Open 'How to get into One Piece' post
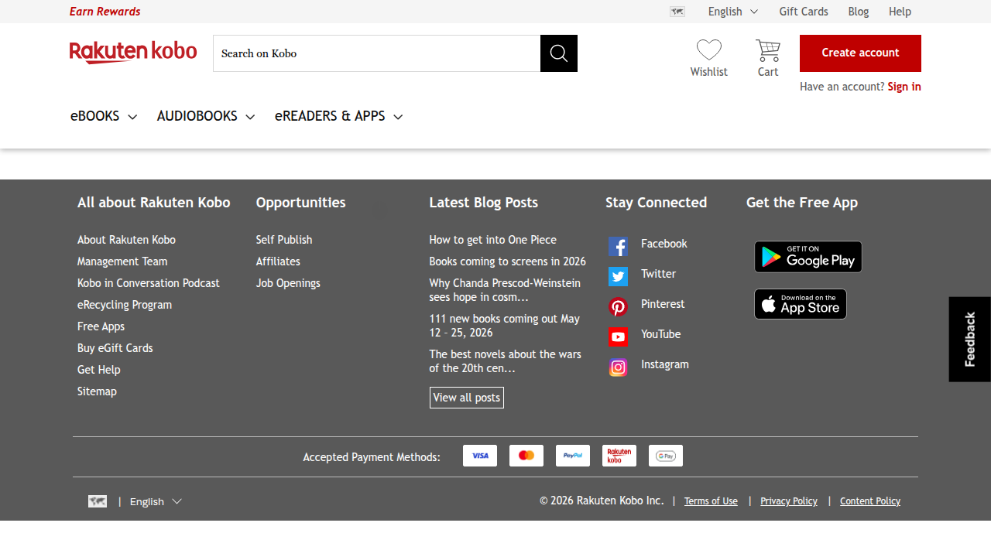 [x=493, y=240]
